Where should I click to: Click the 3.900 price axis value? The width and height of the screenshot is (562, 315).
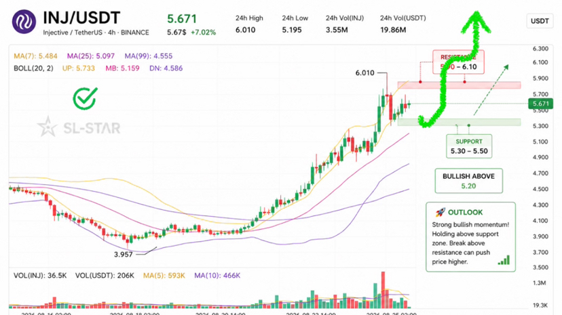coord(540,236)
